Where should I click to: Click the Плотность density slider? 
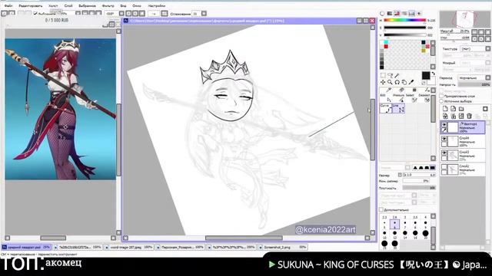(419, 188)
